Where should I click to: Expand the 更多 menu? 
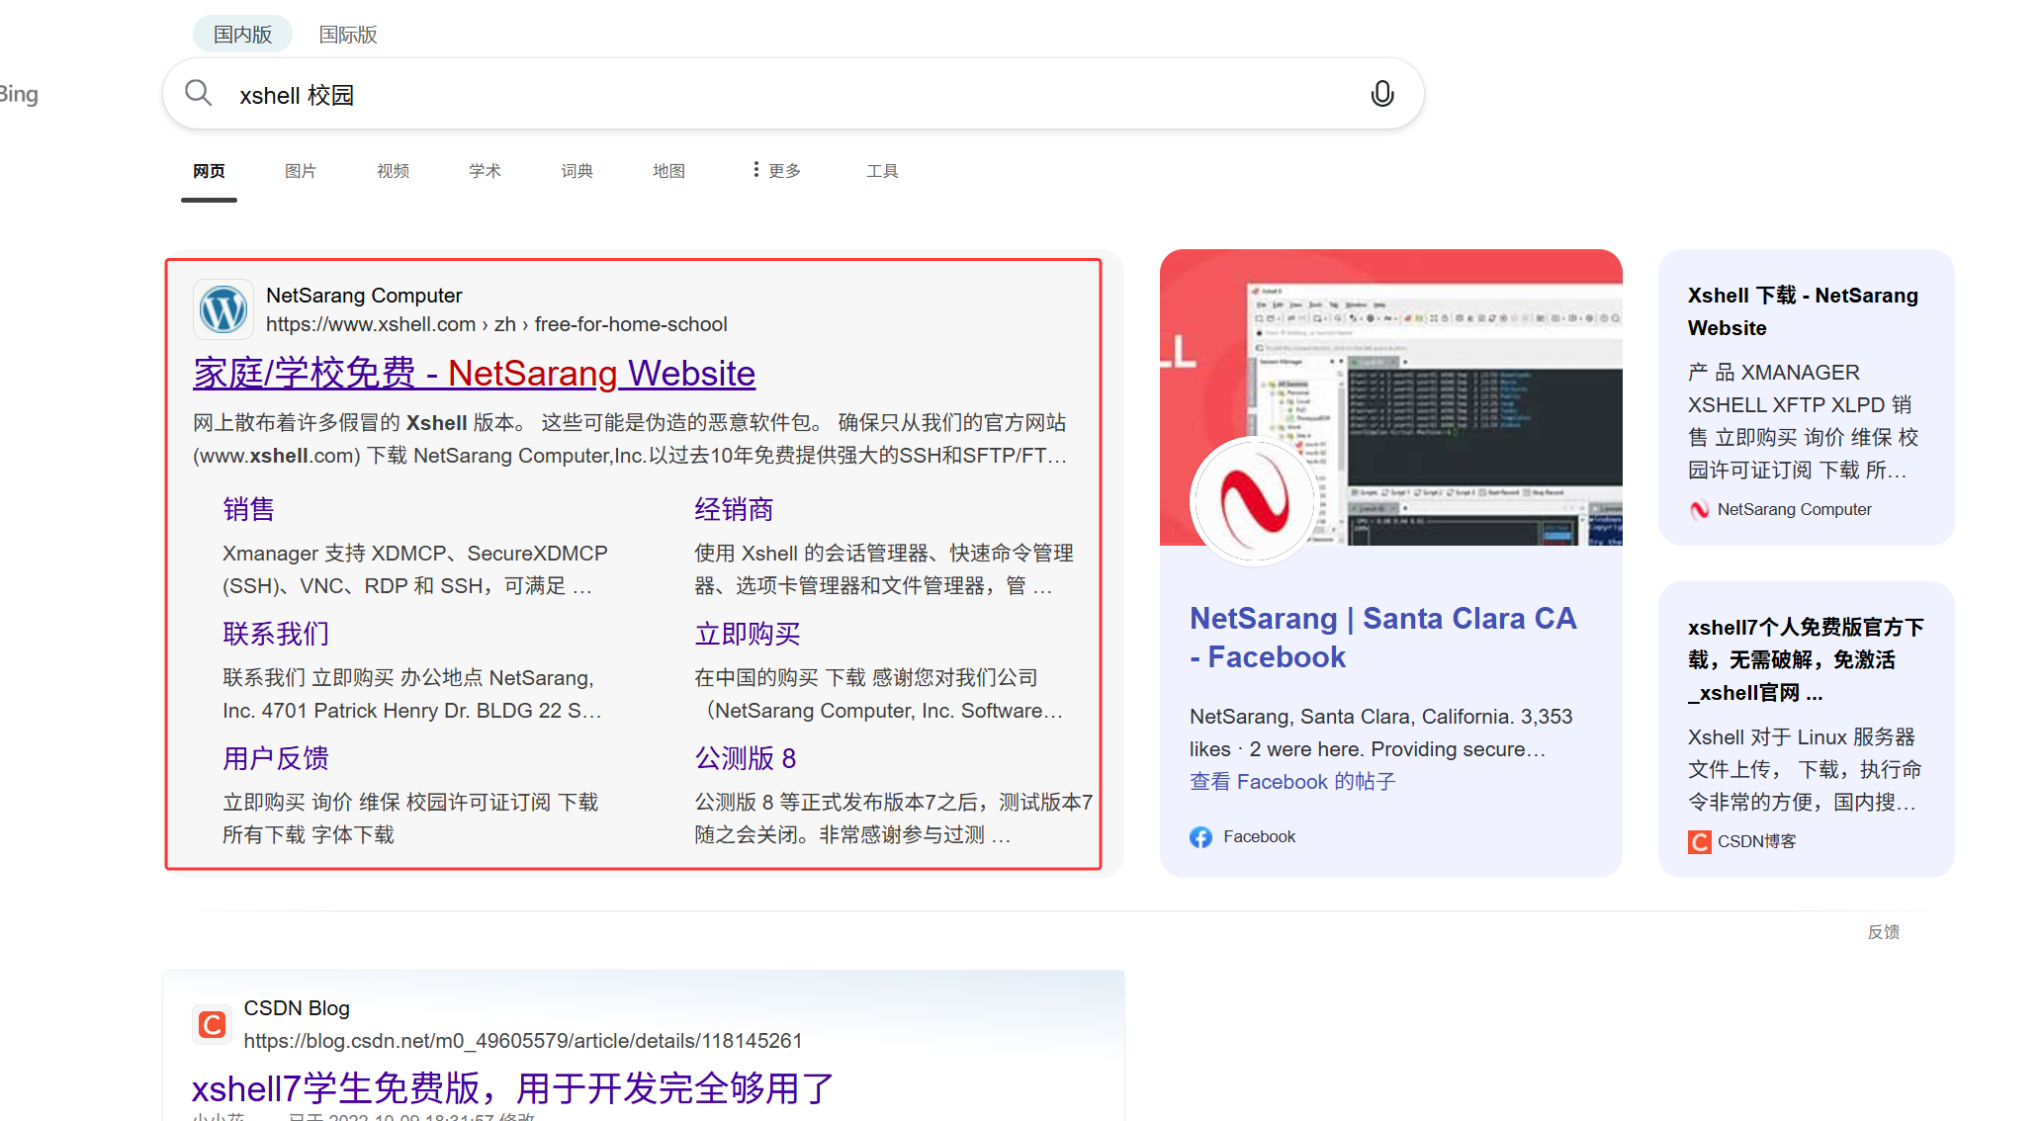coord(777,171)
